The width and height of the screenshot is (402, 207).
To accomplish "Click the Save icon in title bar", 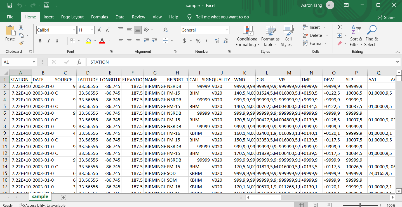I will pyautogui.click(x=10, y=5).
